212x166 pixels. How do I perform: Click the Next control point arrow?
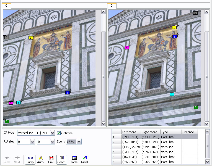coord(17,160)
